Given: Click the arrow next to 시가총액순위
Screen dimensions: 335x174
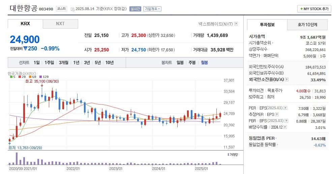Looking at the screenshot, I should point(273,43).
